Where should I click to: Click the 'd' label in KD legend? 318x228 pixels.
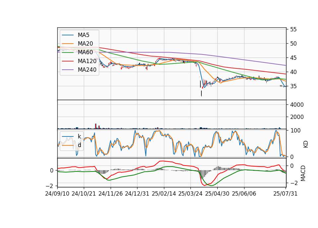coord(79,145)
